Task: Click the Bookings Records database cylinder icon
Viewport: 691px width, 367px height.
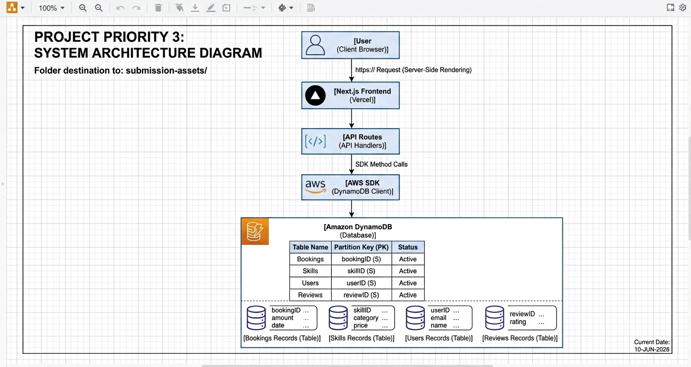Action: (256, 318)
